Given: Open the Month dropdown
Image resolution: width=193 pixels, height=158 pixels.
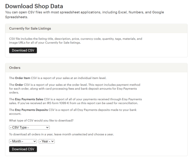Looking at the screenshot, I should pyautogui.click(x=23, y=141).
